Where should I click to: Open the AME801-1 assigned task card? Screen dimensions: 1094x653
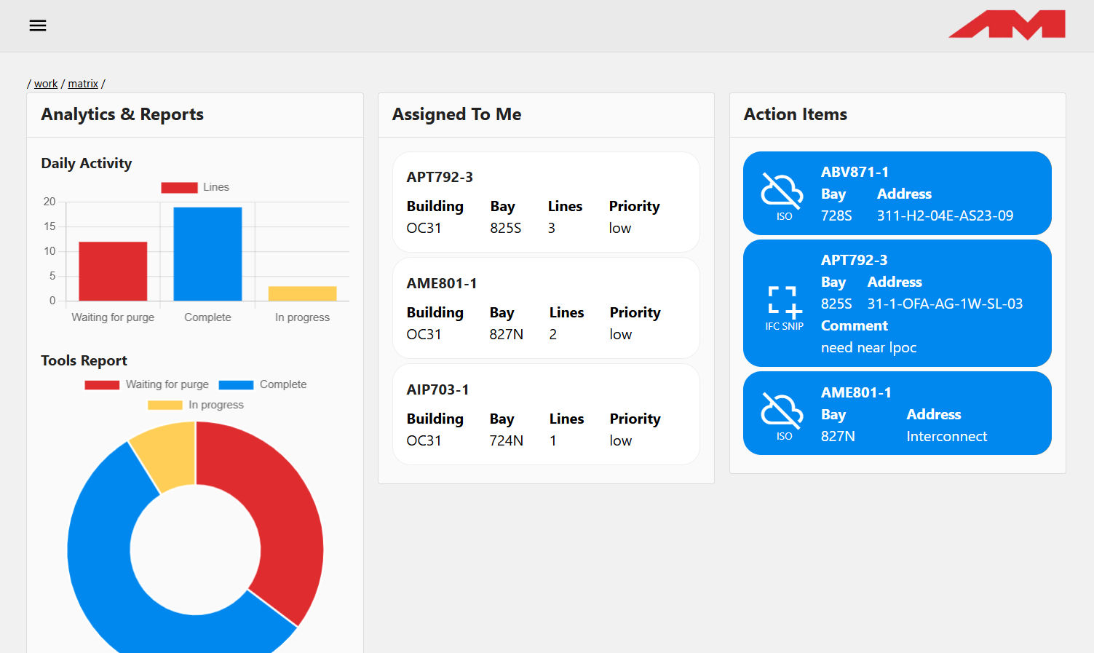(546, 309)
